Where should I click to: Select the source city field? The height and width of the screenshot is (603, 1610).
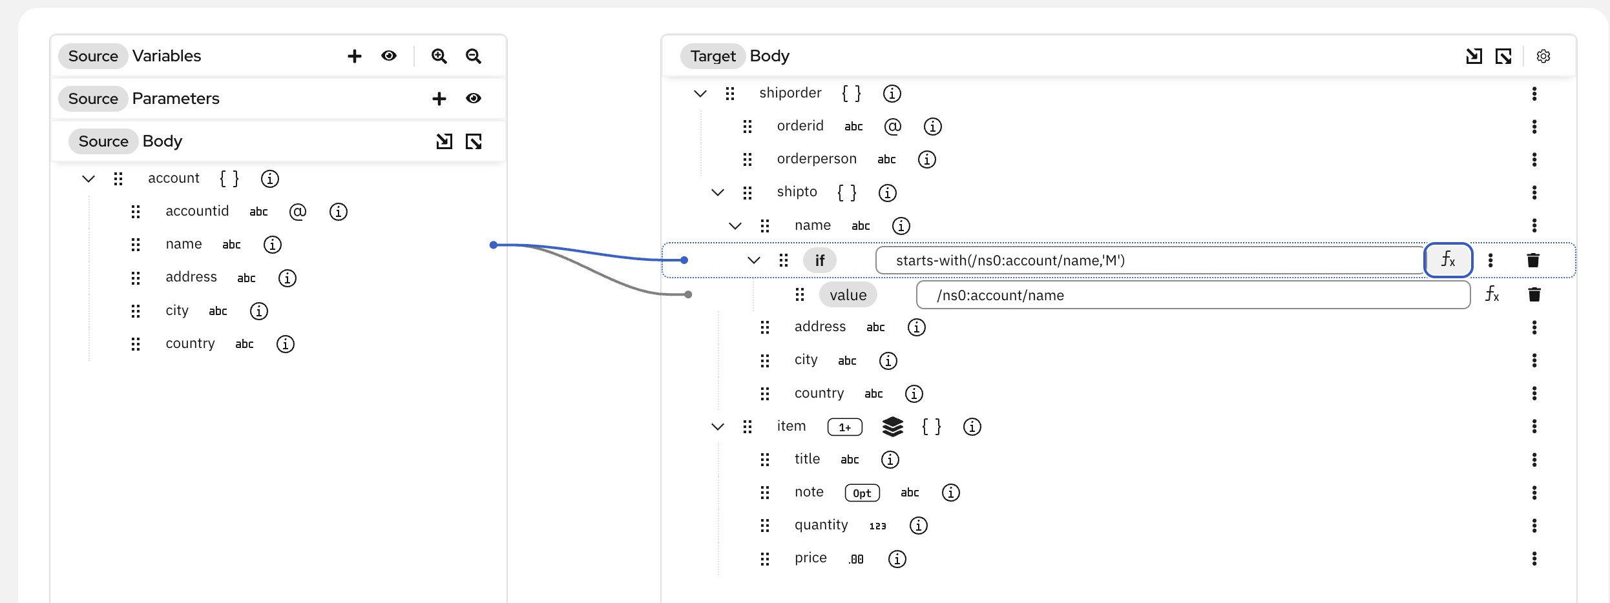click(177, 311)
